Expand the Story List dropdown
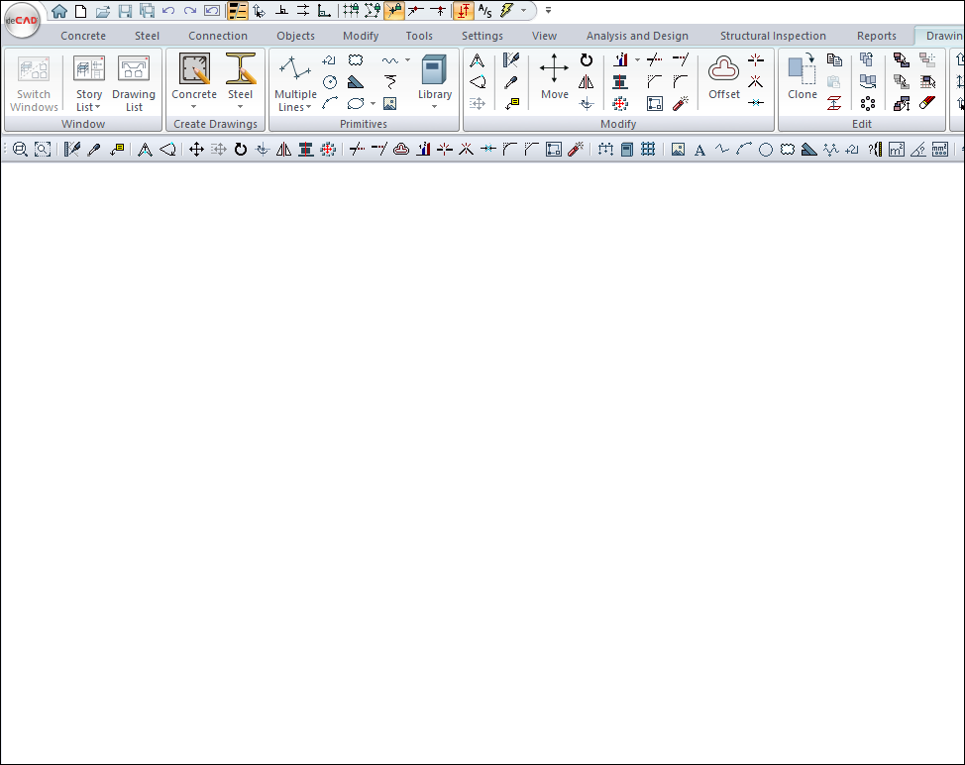Viewport: 965px width, 765px height. click(x=89, y=101)
